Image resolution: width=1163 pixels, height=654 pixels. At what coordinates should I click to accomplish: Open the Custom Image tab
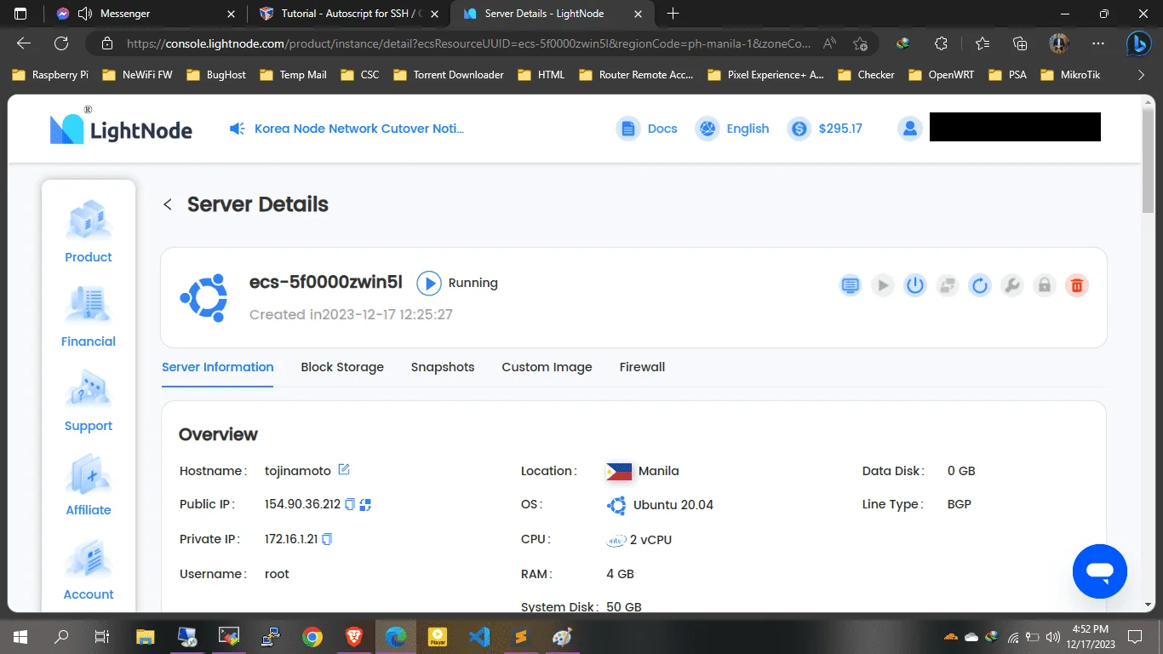pos(547,367)
